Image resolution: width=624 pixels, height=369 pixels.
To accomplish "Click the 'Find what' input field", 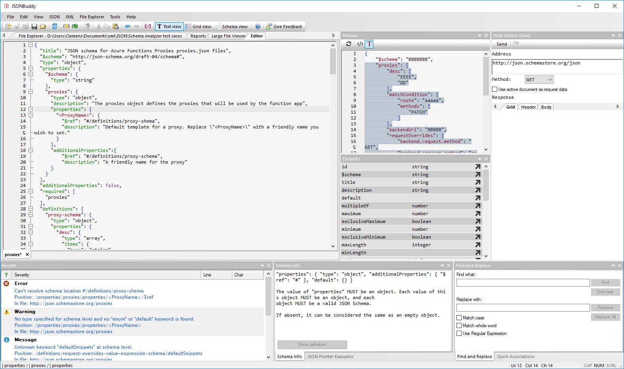I will pos(523,283).
